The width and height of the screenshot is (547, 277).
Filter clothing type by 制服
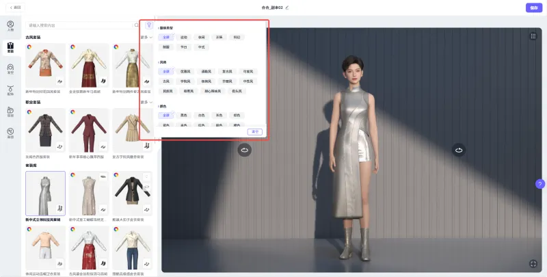click(166, 47)
